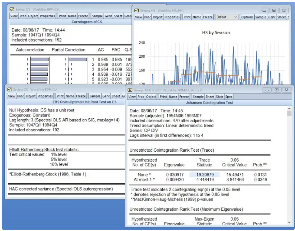The width and height of the screenshot is (295, 231).
Task: Click the group icon in Johansen window title
Action: pyautogui.click(x=130, y=90)
